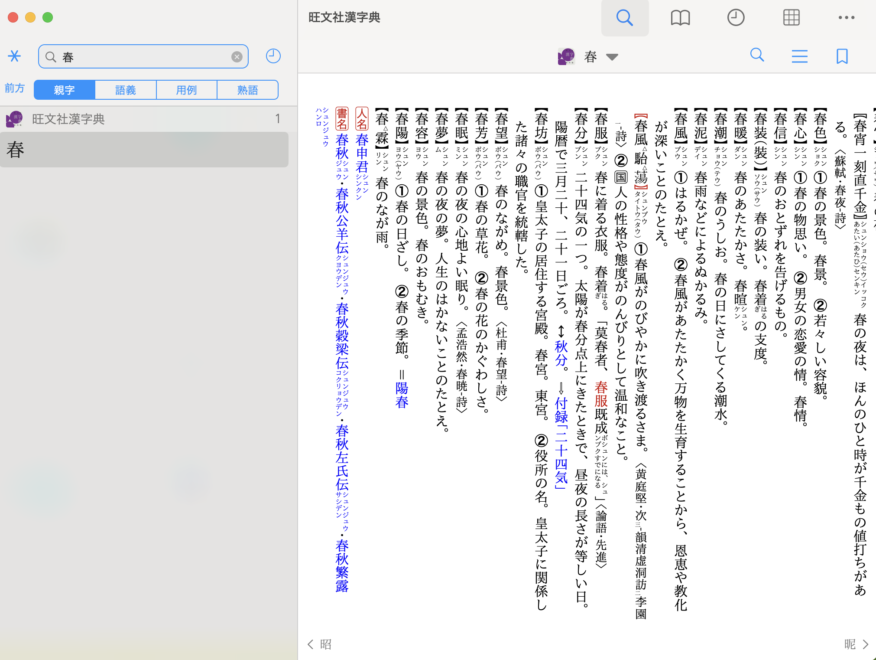Open the 春秋繁露 link
Screen dimensions: 876x660
coord(342,565)
